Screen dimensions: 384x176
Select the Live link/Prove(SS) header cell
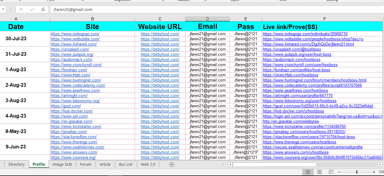coord(322,26)
